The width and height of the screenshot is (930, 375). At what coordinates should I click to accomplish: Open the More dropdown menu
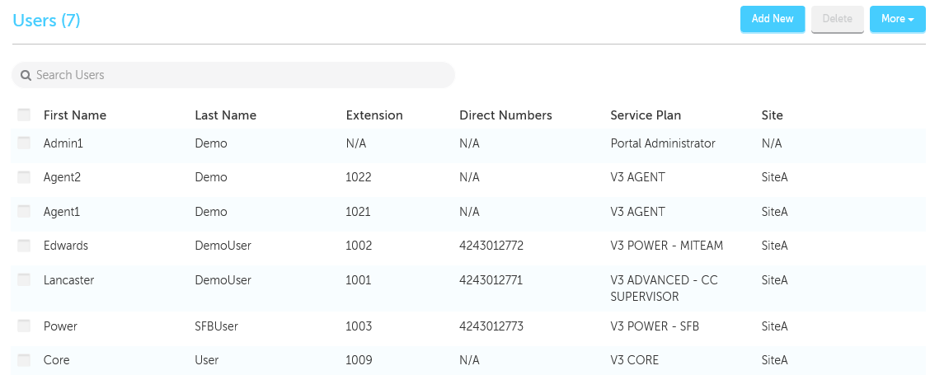pyautogui.click(x=897, y=19)
